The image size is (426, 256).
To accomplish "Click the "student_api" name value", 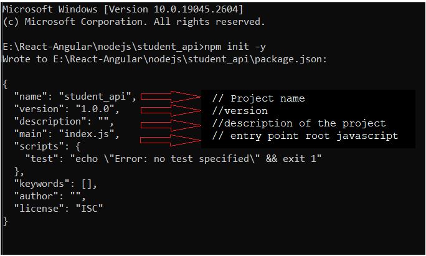I will [x=97, y=97].
